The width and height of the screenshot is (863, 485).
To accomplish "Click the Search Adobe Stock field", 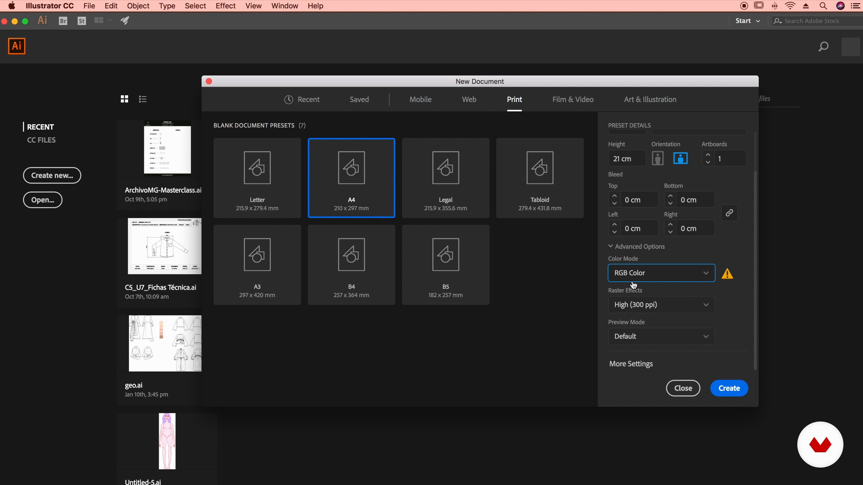I will (x=818, y=21).
